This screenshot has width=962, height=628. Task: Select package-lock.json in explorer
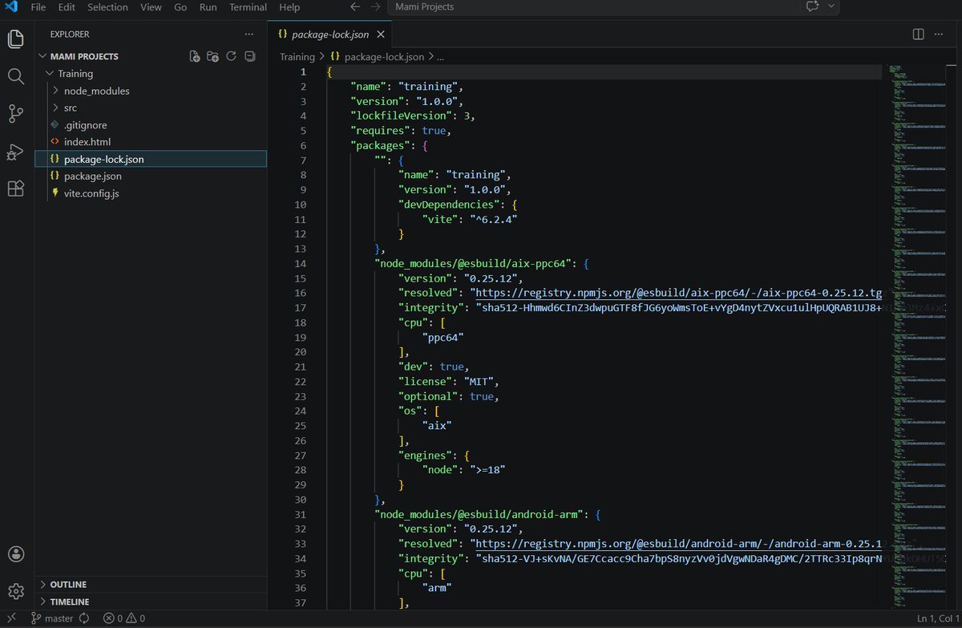[151, 159]
